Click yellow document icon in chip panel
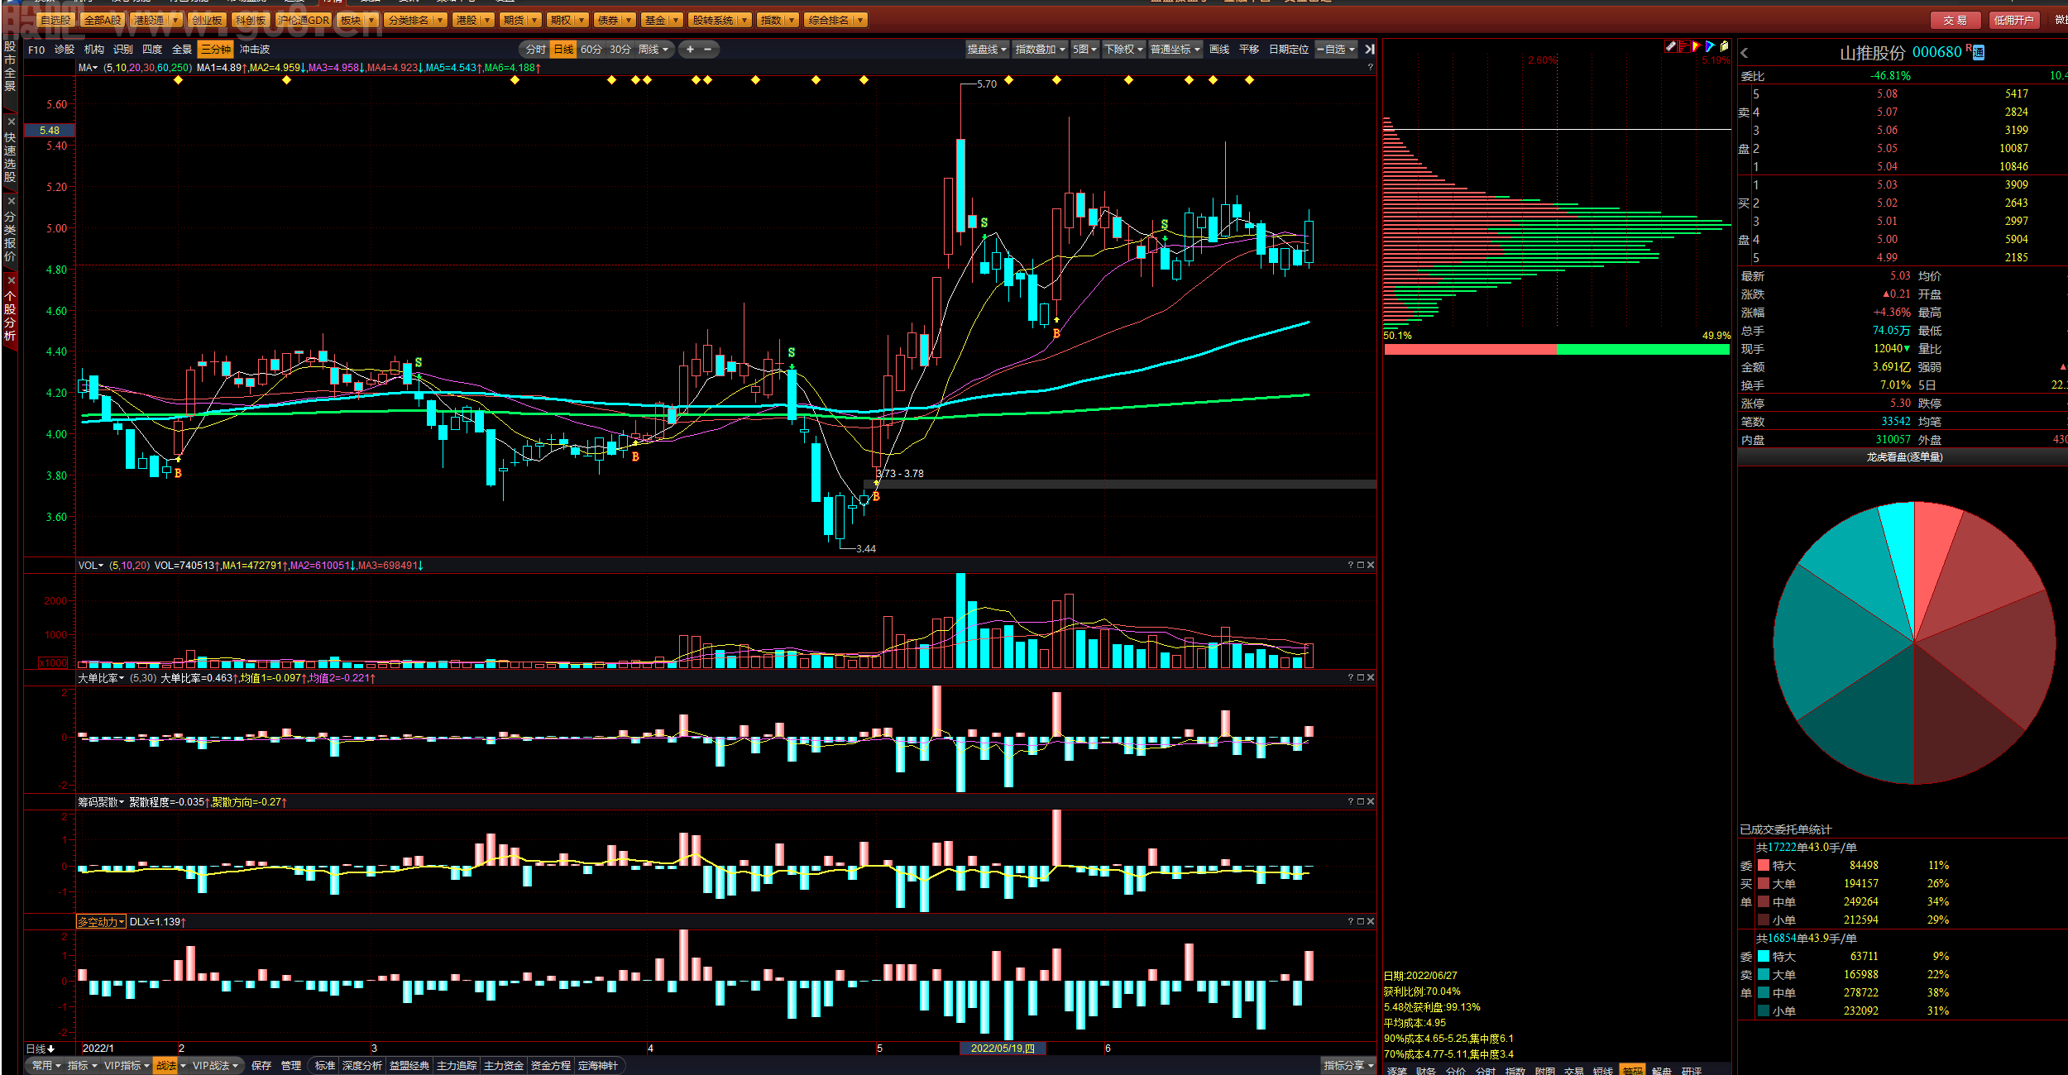Viewport: 2068px width, 1075px height. click(1724, 47)
